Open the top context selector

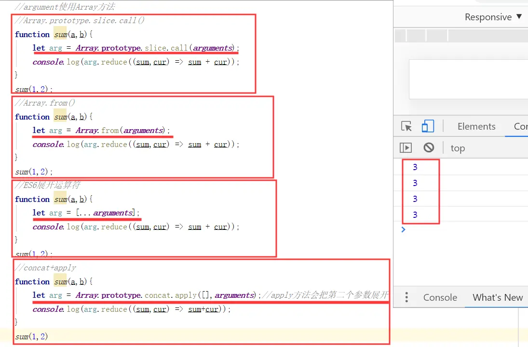[458, 148]
